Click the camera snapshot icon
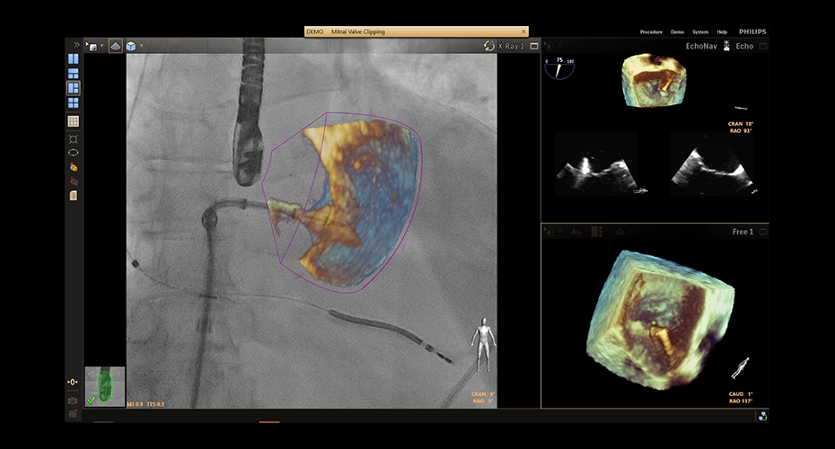 73,401
